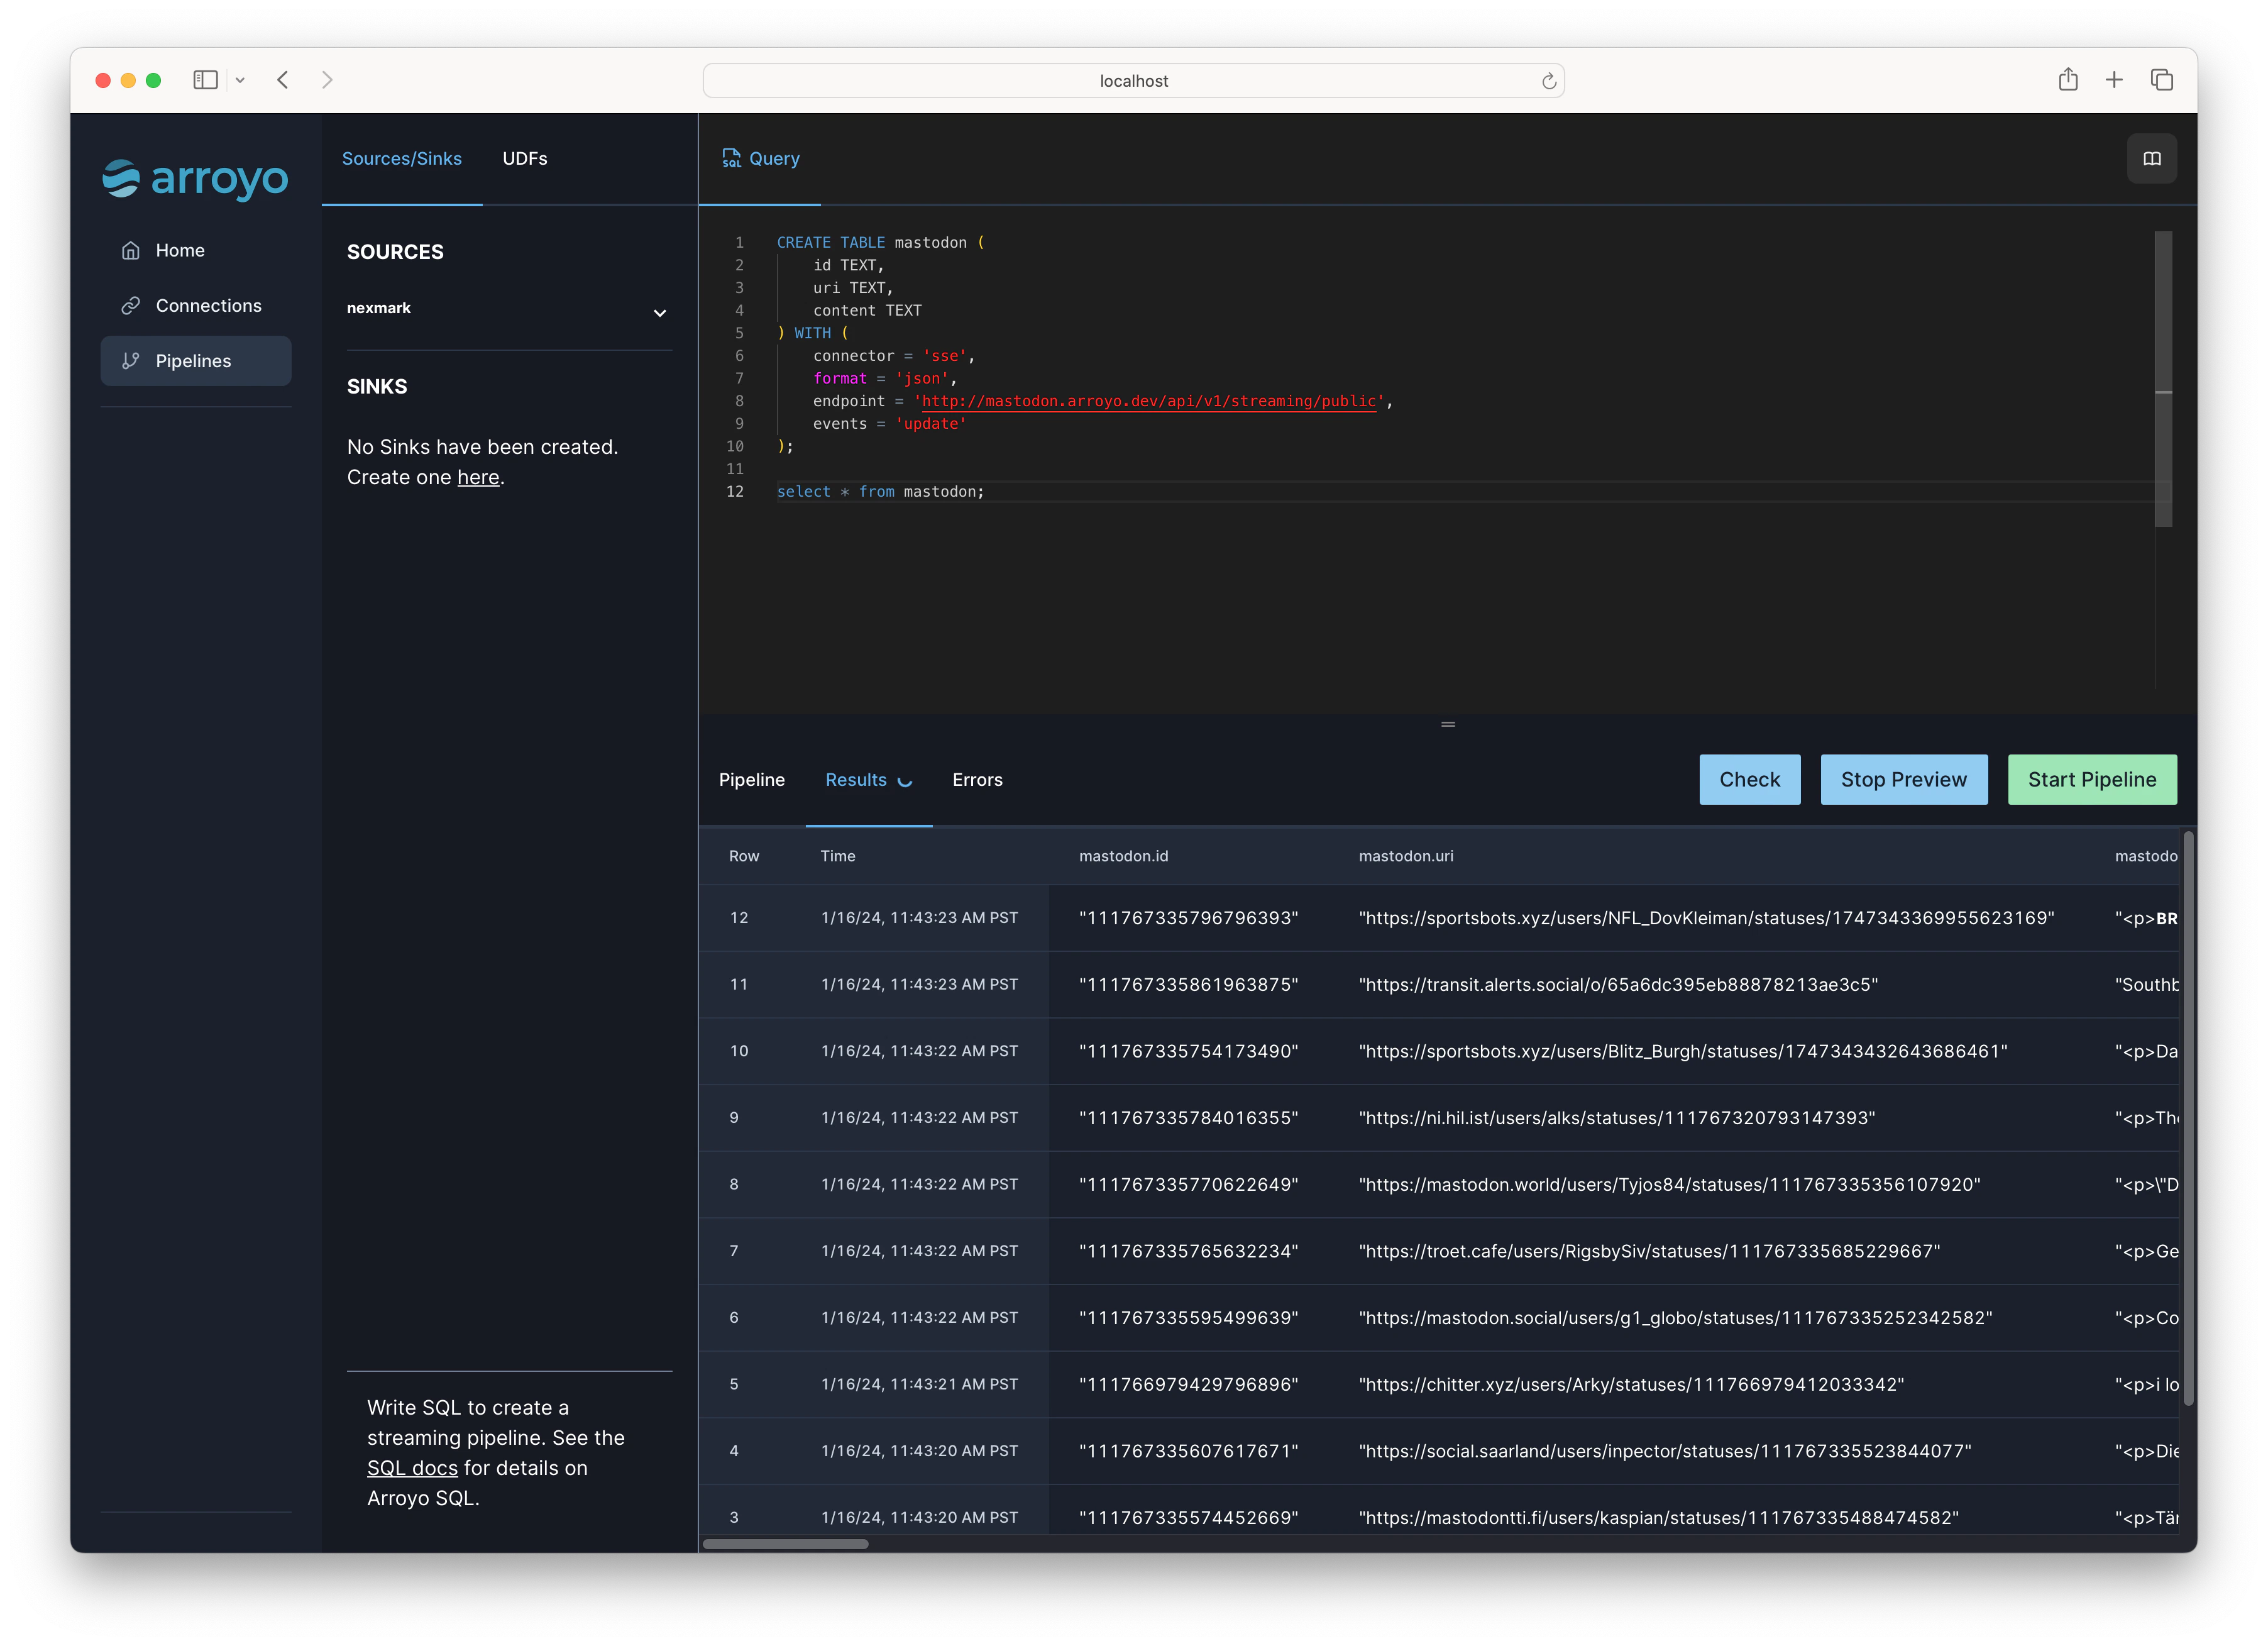Switch to the Pipeline tab
This screenshot has height=1646, width=2268.
coord(751,780)
